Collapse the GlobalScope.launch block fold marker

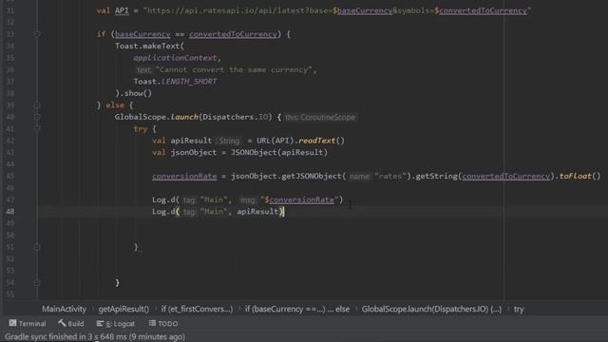click(37, 117)
